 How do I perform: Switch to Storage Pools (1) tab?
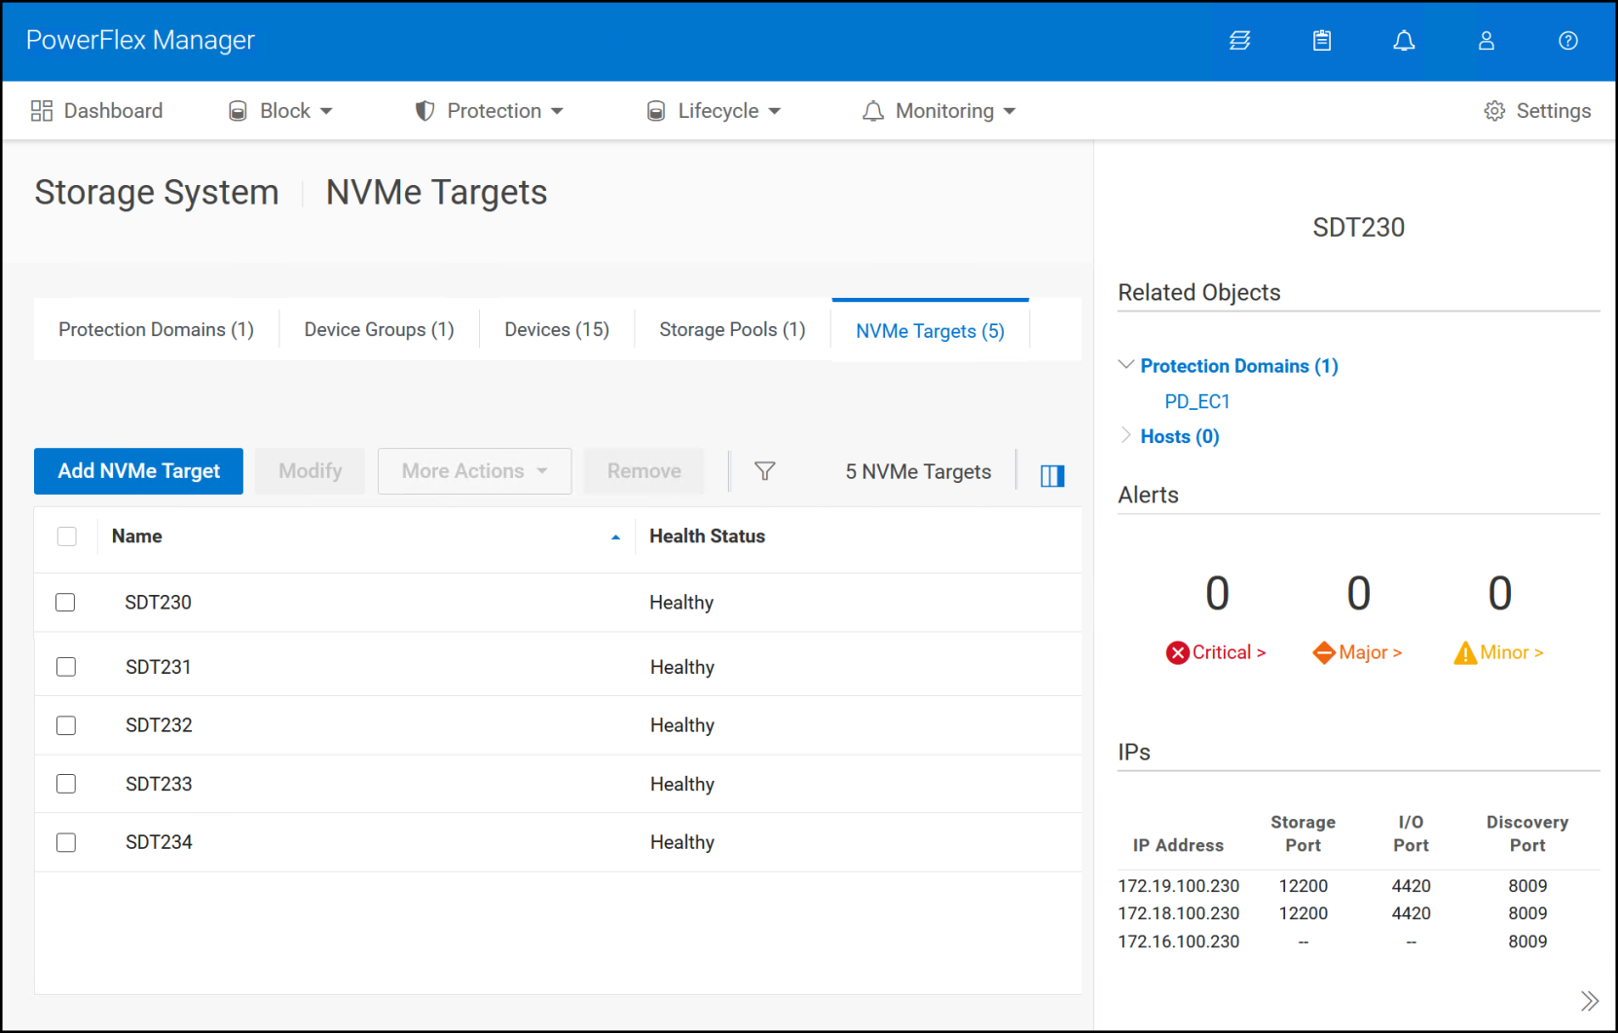pyautogui.click(x=733, y=330)
